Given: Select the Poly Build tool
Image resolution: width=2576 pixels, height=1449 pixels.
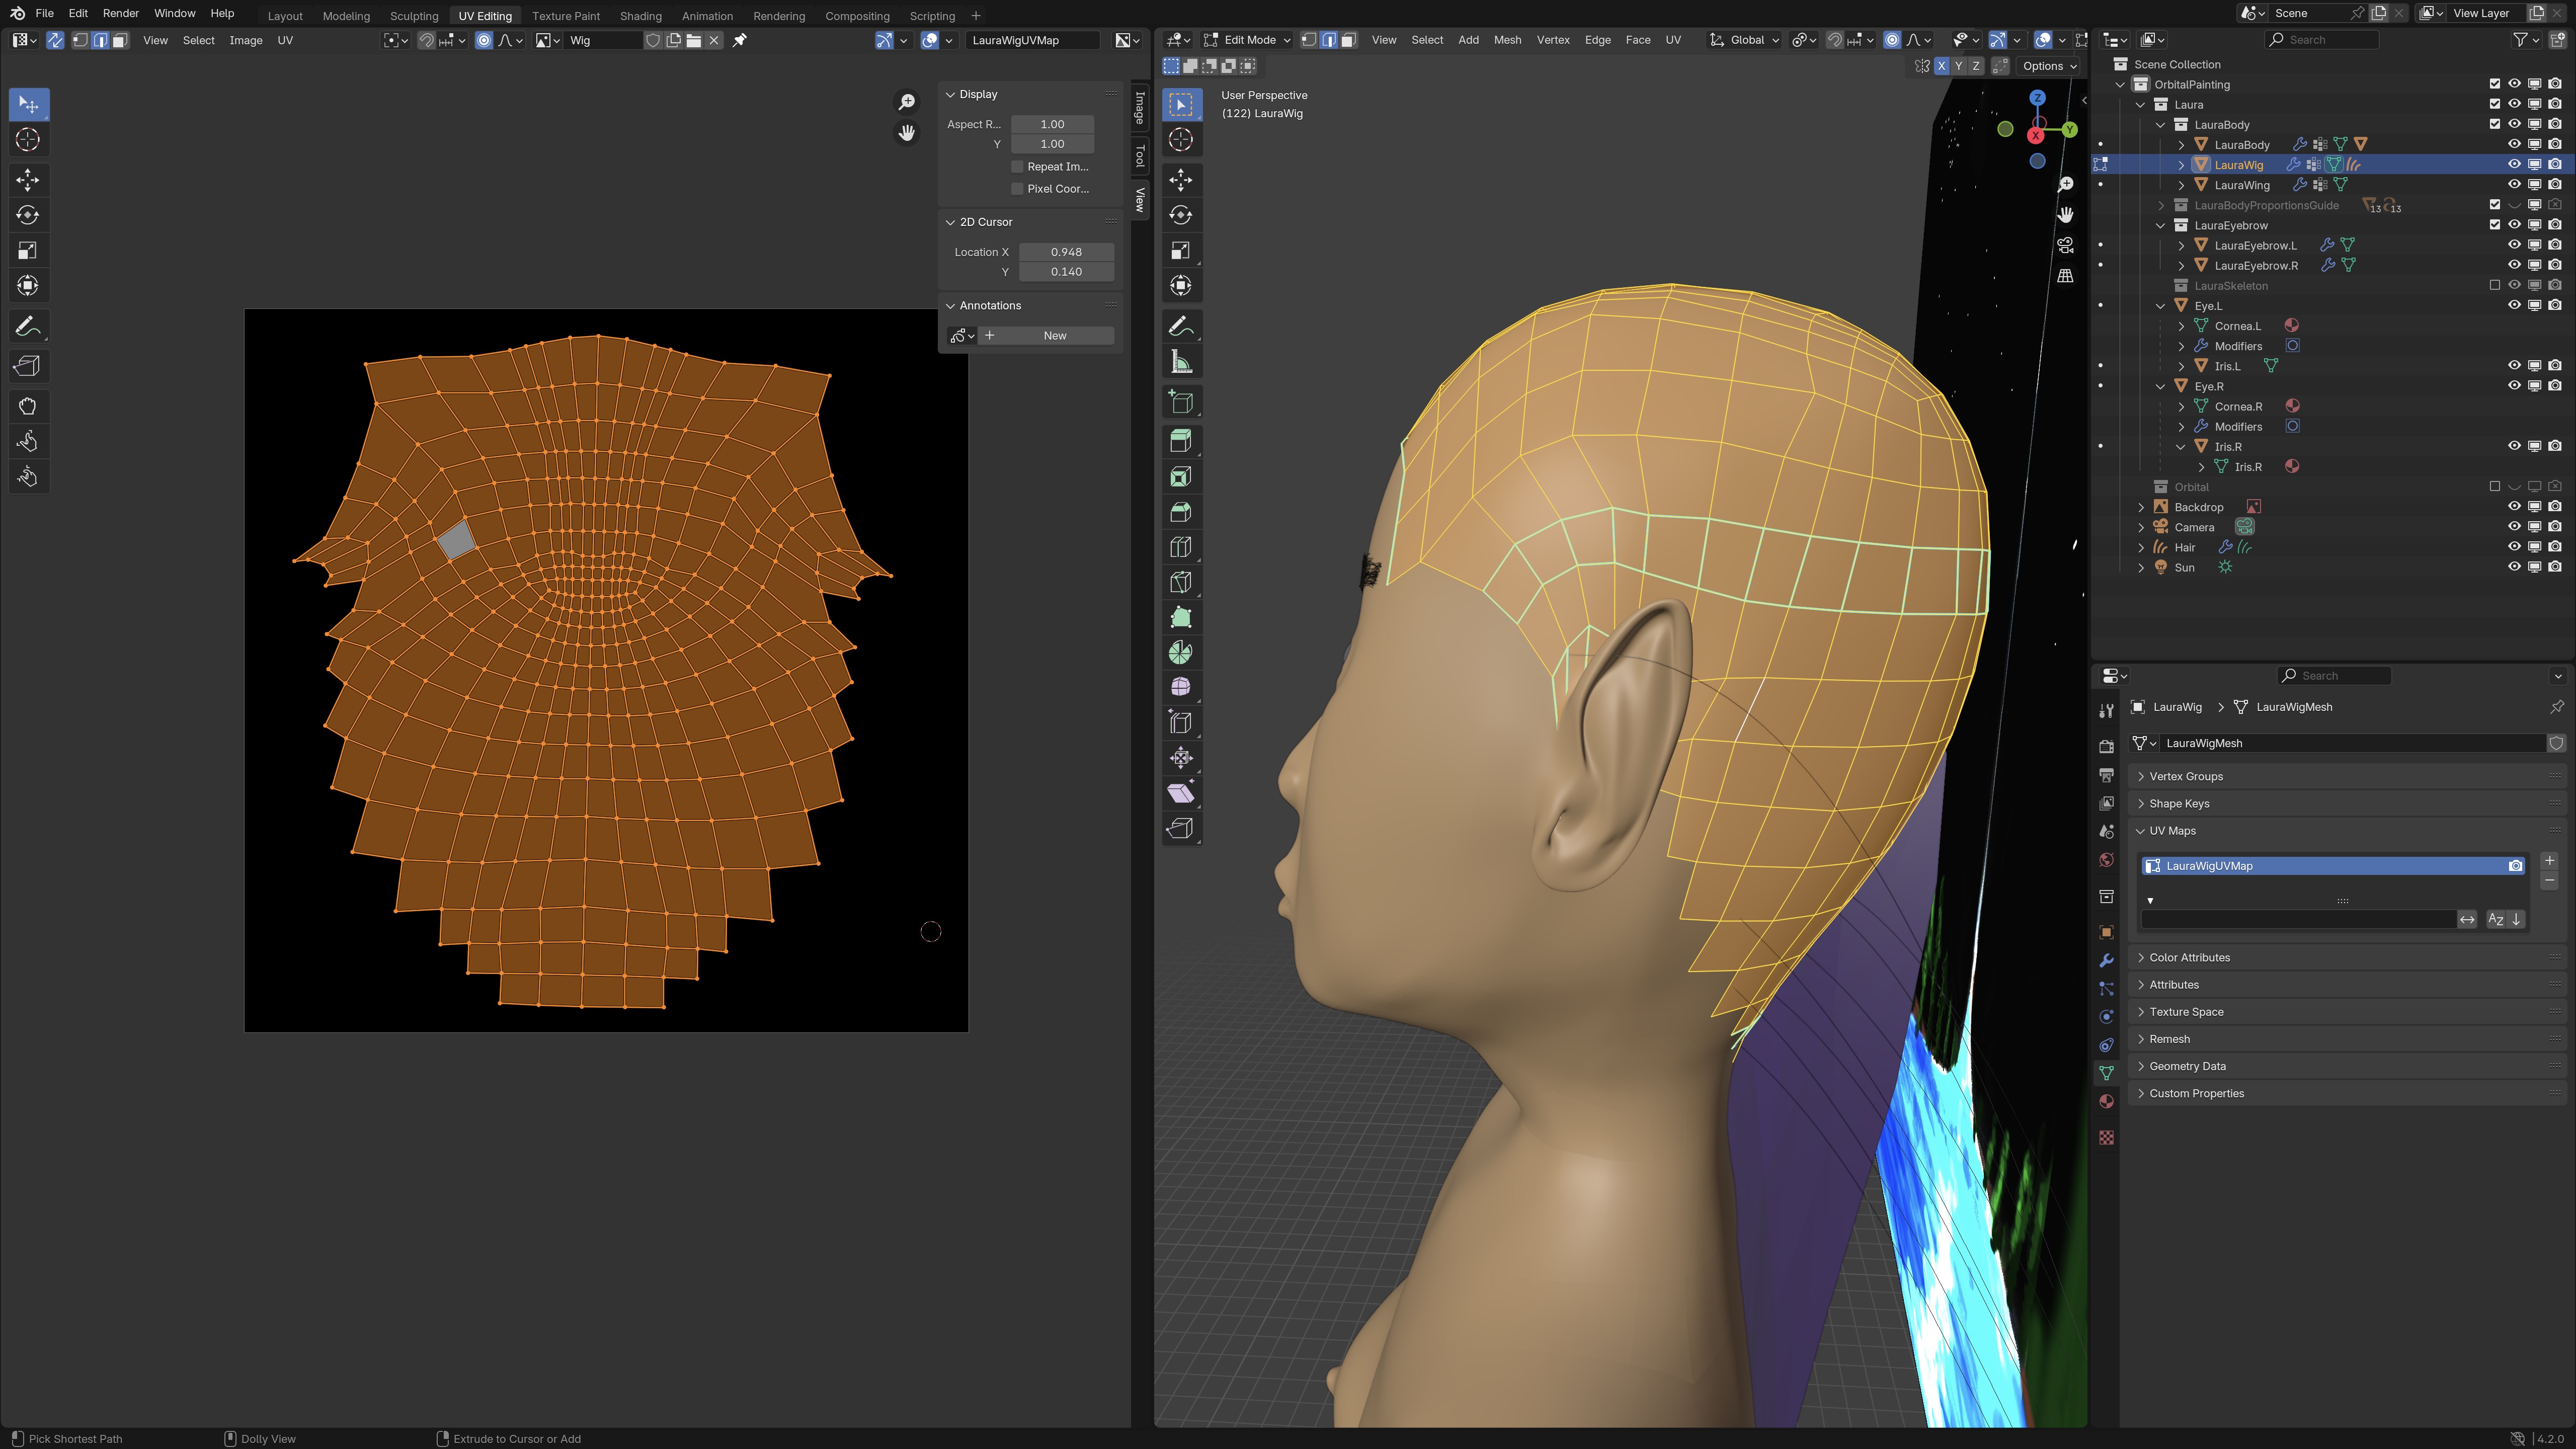Looking at the screenshot, I should [1181, 617].
